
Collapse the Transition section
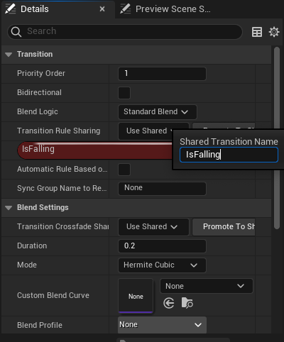pyautogui.click(x=9, y=55)
